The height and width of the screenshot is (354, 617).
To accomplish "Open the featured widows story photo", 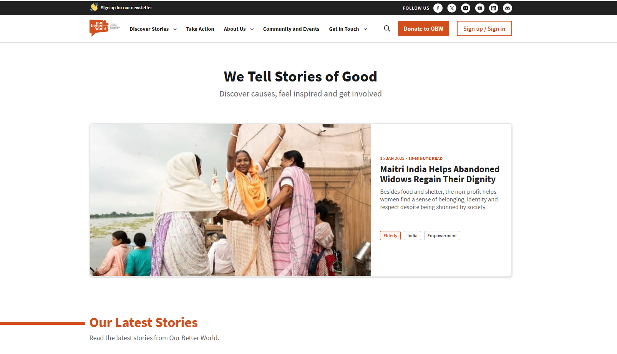I will pos(231,200).
